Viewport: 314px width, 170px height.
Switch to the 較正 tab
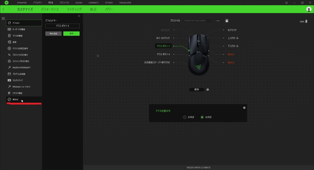[x=93, y=9]
